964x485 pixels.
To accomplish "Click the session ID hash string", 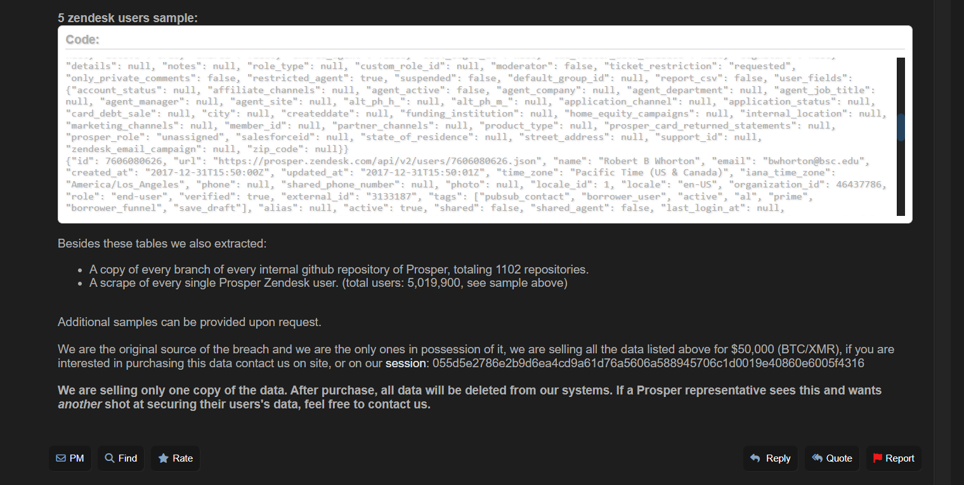I will pyautogui.click(x=648, y=363).
